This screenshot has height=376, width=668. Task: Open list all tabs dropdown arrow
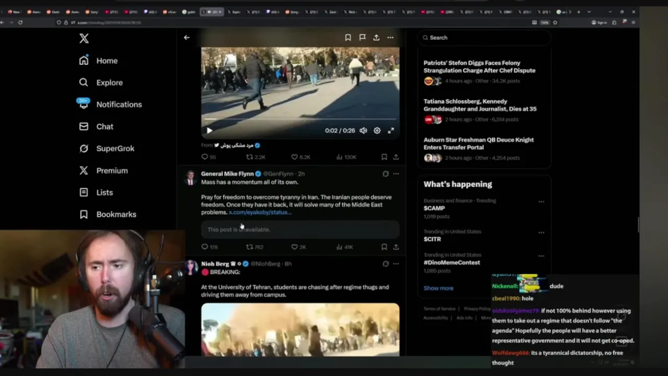(x=589, y=11)
